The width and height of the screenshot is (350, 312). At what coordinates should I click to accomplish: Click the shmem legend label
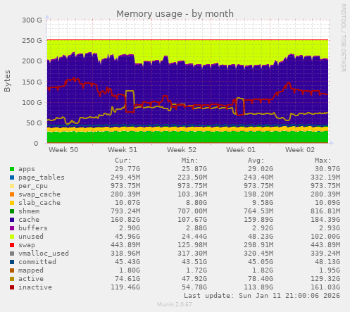point(29,211)
